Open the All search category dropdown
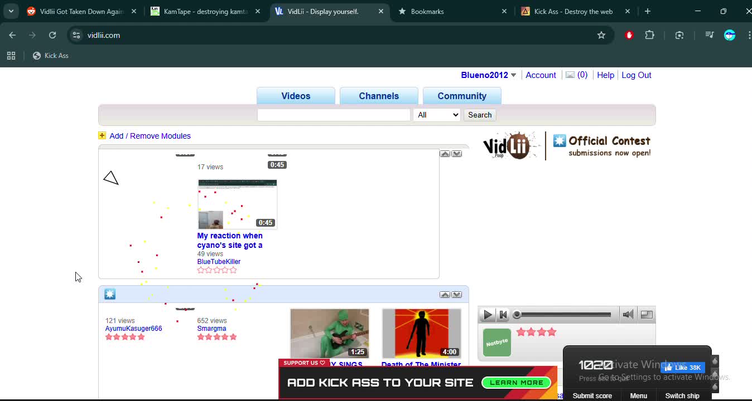This screenshot has height=401, width=752. tap(437, 114)
